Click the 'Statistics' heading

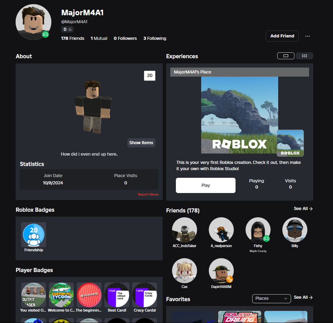(32, 164)
